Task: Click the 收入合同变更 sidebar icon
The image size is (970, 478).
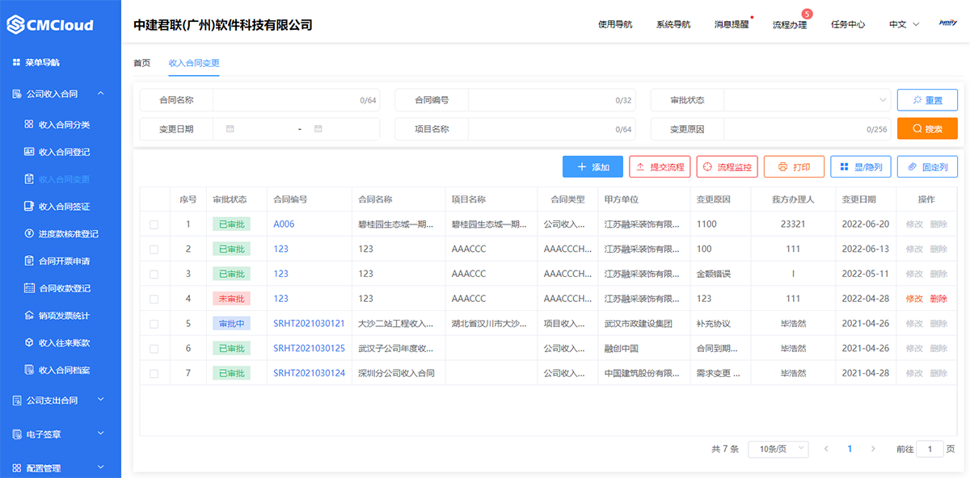Action: pyautogui.click(x=29, y=179)
